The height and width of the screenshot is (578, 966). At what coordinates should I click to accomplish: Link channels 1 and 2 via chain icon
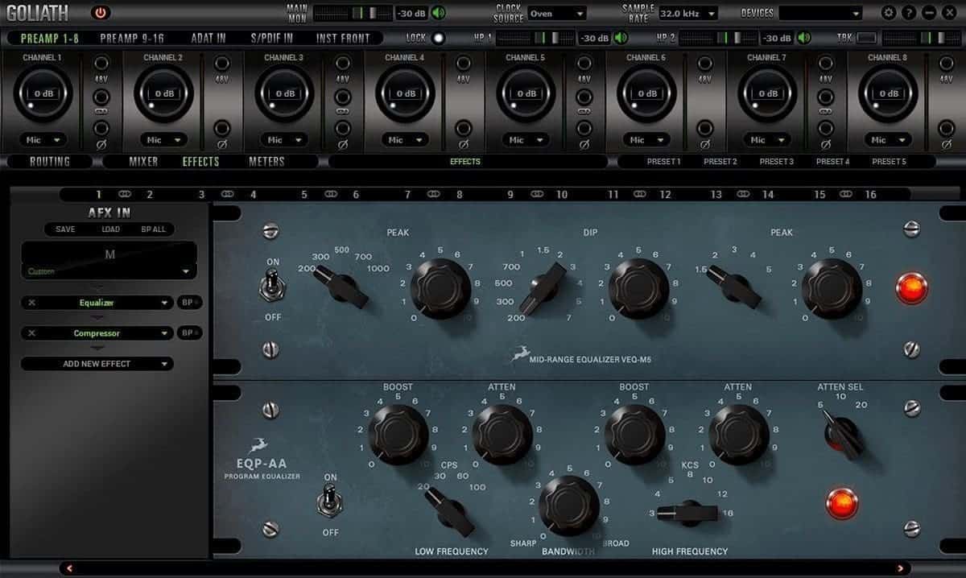(124, 194)
